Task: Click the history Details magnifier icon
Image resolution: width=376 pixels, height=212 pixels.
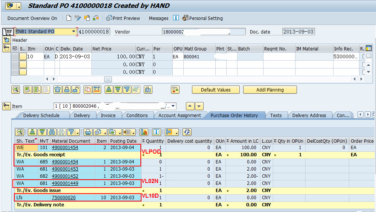Action: [x=20, y=132]
